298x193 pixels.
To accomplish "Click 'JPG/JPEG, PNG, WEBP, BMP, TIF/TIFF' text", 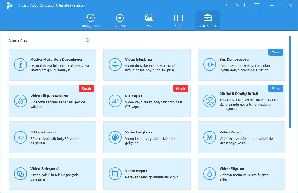I will coord(249,100).
